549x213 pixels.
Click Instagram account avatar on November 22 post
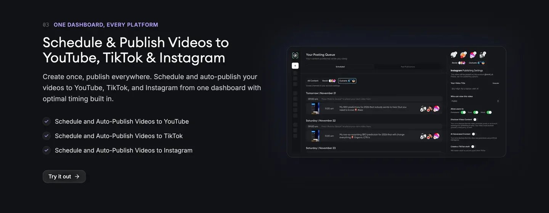[x=436, y=136]
